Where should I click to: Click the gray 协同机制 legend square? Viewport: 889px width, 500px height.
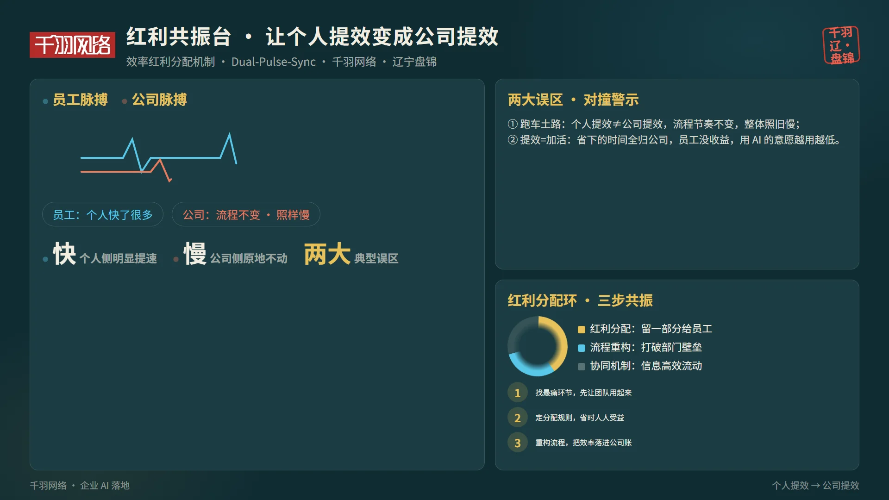582,367
